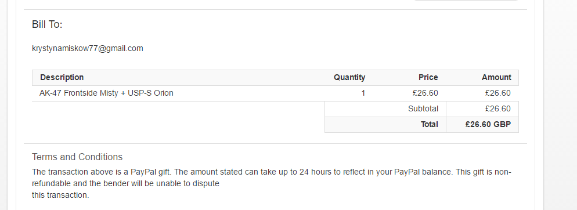Click the Price column header
577x210 pixels.
(428, 77)
